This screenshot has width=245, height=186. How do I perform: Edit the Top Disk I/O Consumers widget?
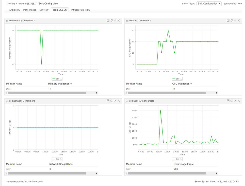235,101
